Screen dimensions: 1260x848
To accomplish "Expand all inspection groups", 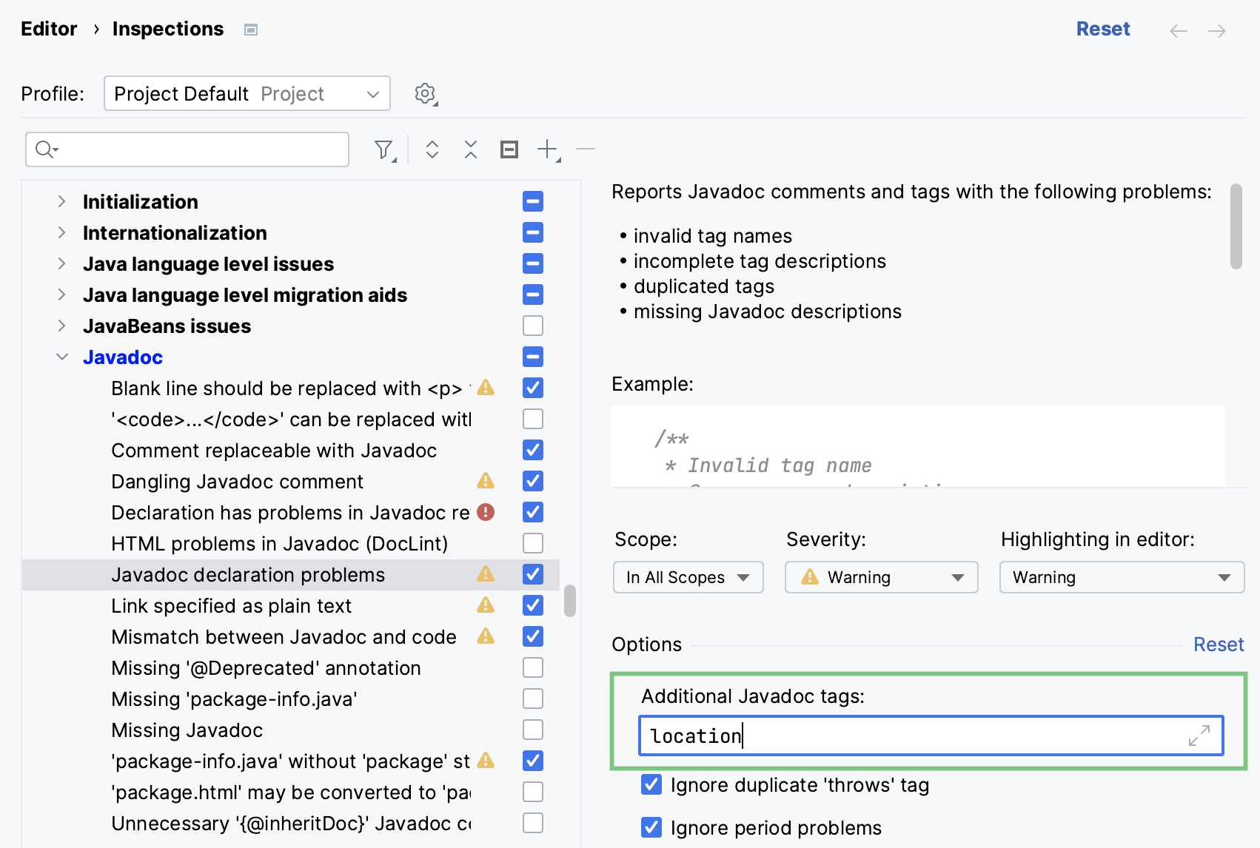I will click(431, 149).
